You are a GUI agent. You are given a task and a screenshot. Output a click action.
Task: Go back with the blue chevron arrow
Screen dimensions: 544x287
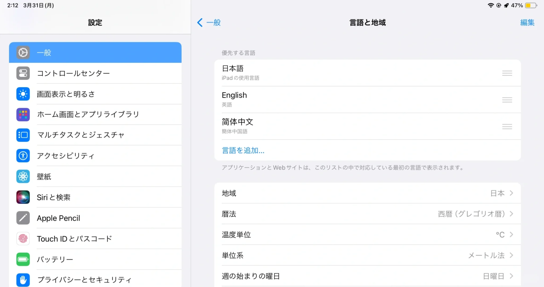point(200,23)
